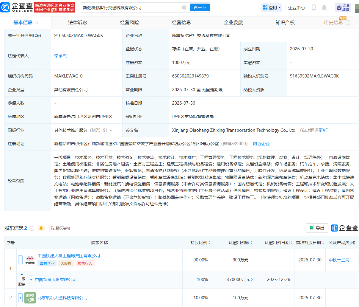Open 附近企业 link next to address

[x=261, y=144]
